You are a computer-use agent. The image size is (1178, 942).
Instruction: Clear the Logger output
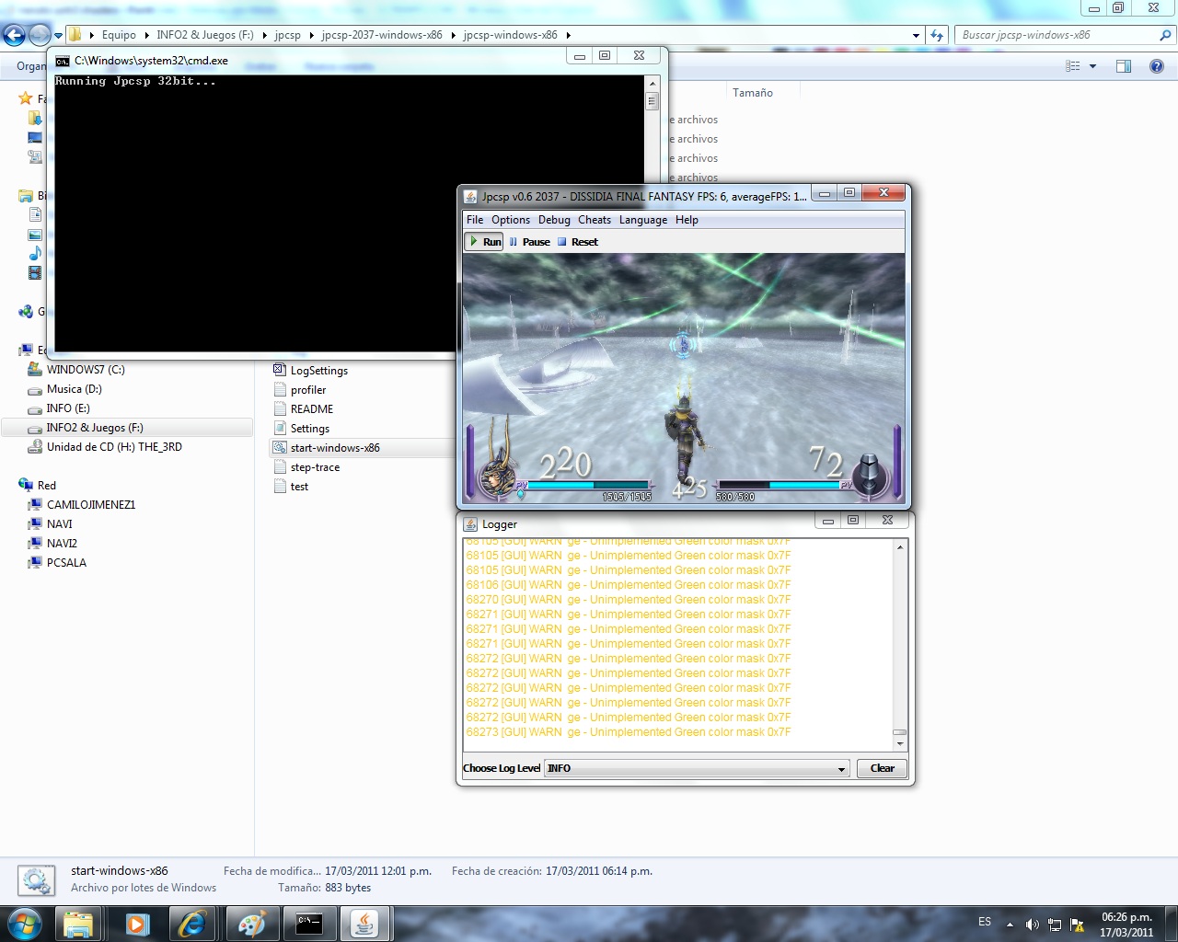point(882,768)
